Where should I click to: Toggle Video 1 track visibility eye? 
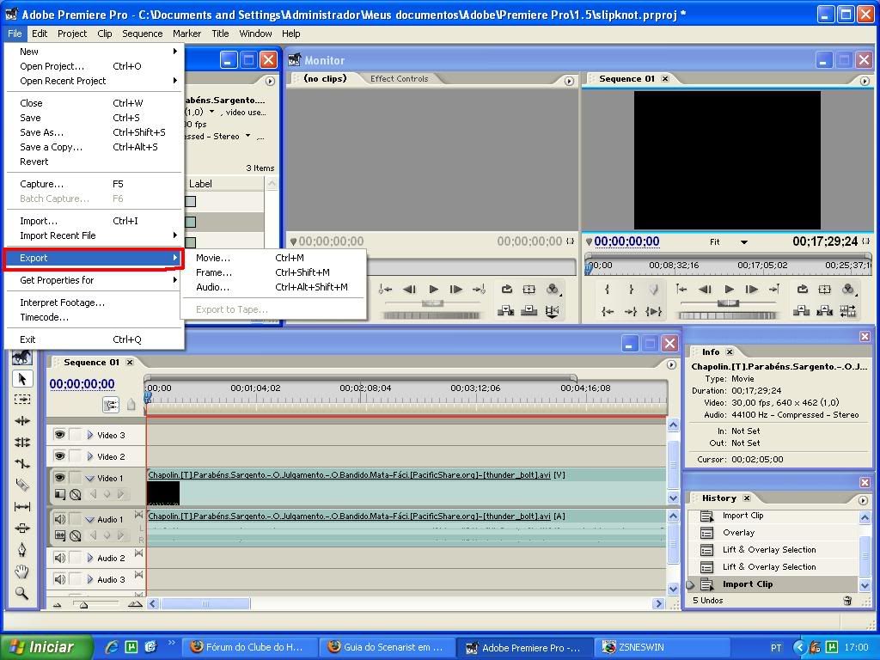(x=59, y=477)
